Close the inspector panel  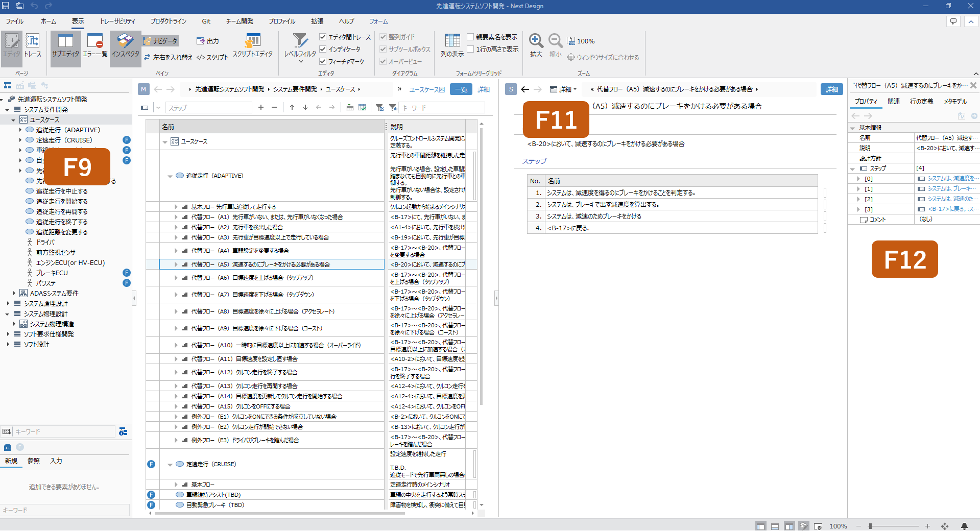[973, 86]
